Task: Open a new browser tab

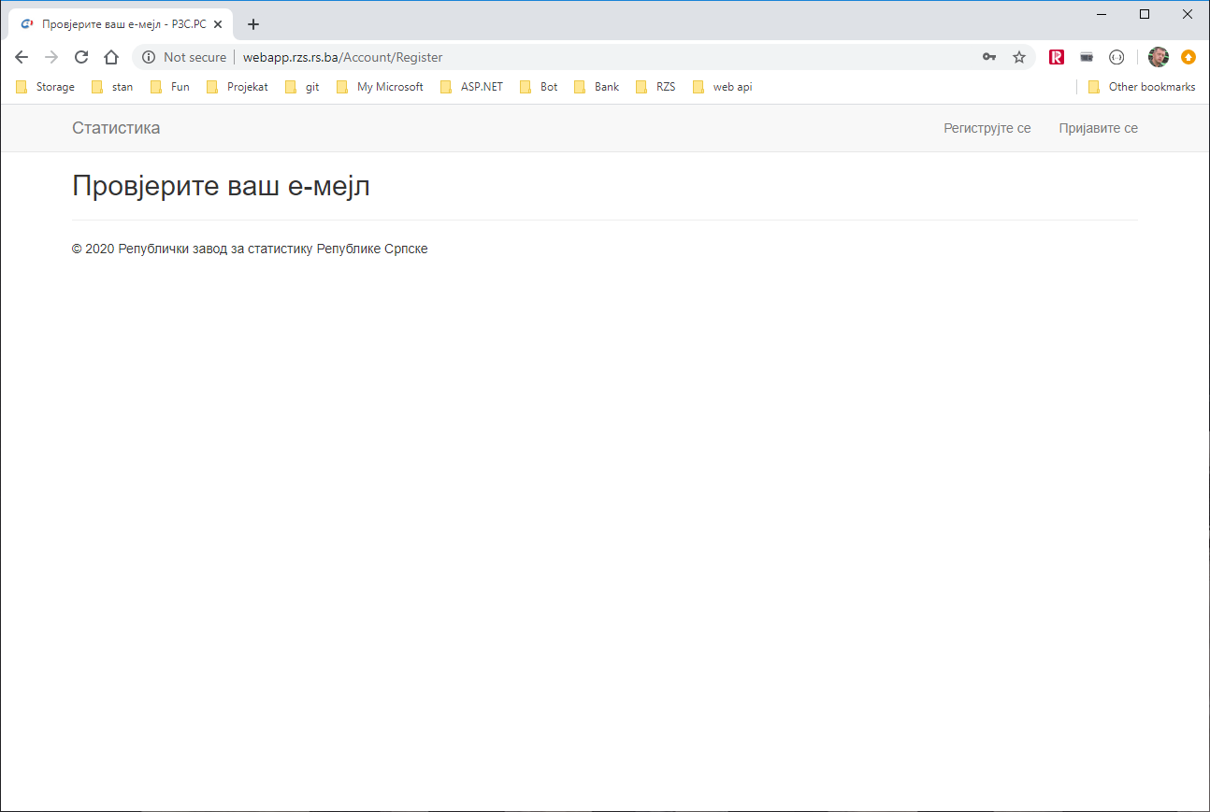Action: (253, 24)
